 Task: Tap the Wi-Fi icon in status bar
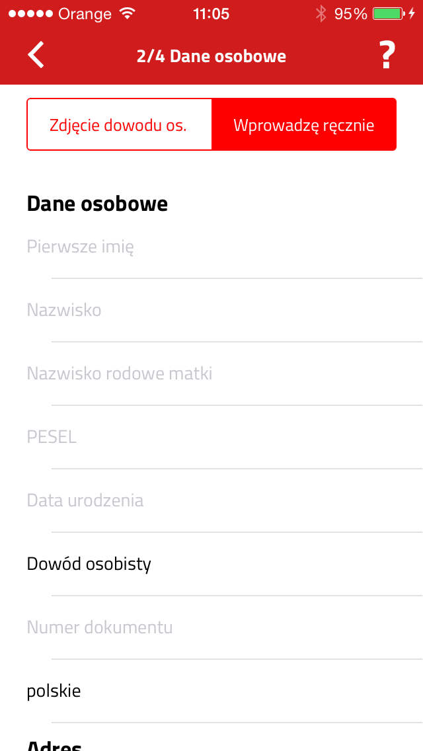pos(127,14)
